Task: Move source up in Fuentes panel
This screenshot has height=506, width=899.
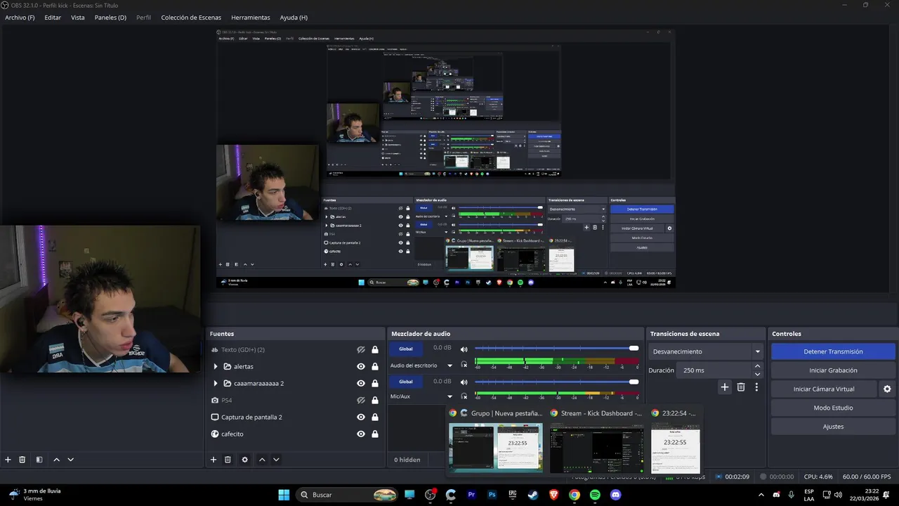Action: (262, 460)
